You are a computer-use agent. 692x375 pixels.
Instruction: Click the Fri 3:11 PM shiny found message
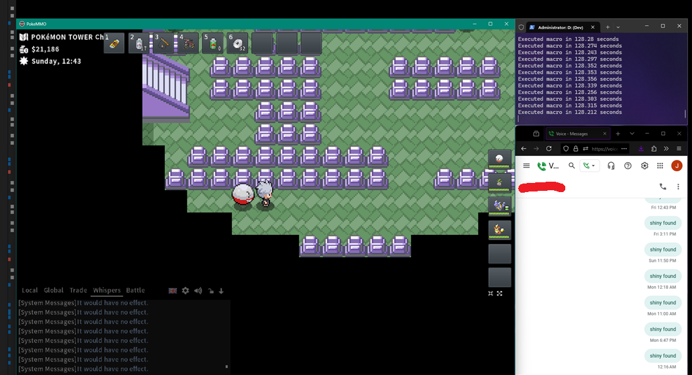point(663,223)
